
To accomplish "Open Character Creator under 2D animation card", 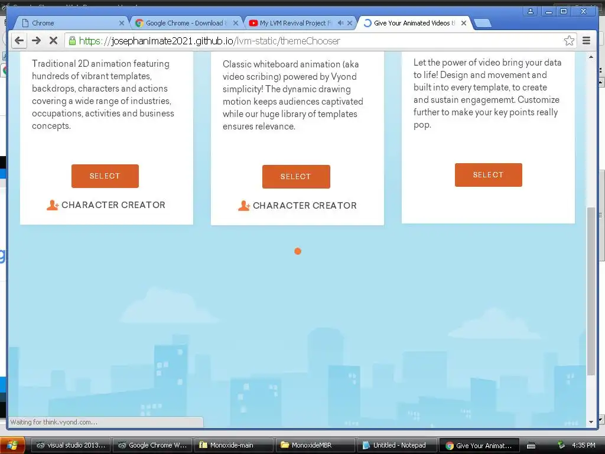I will [x=106, y=205].
